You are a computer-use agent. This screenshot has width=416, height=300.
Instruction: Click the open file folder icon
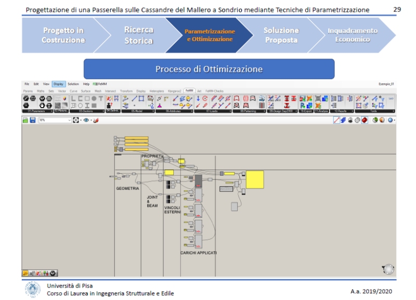[25, 120]
